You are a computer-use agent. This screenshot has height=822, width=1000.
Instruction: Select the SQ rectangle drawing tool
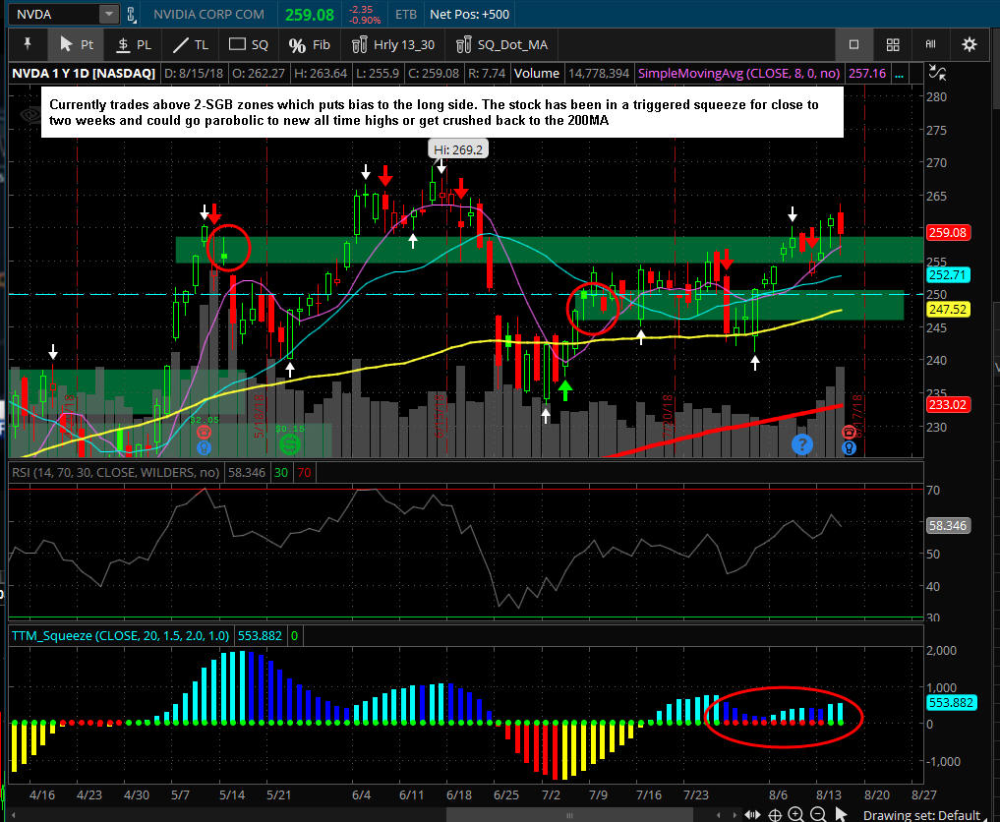248,44
